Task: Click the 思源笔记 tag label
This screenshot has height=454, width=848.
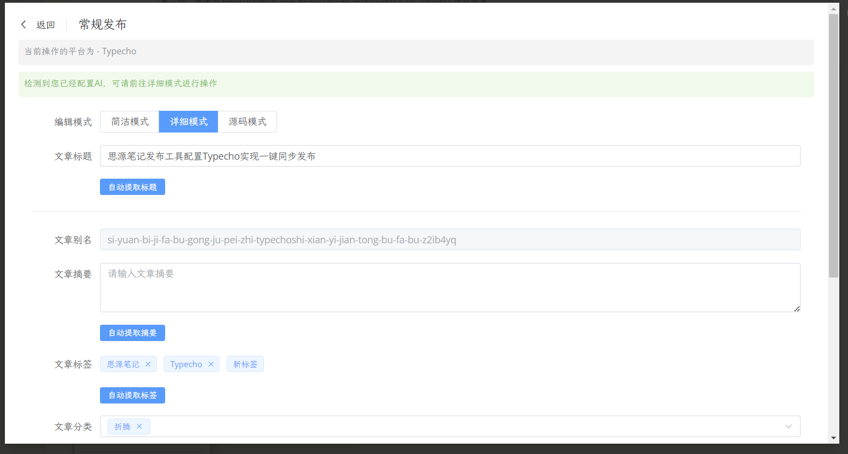Action: pyautogui.click(x=123, y=364)
